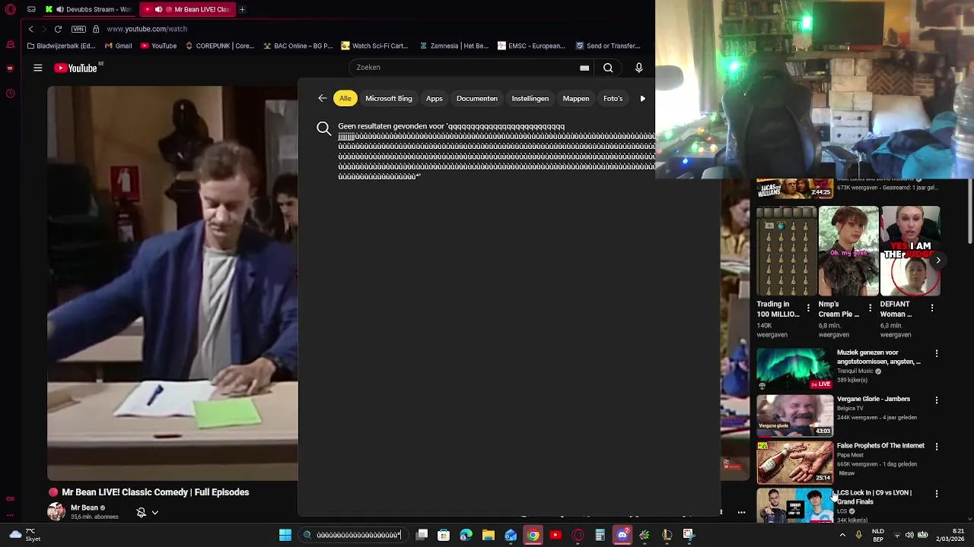This screenshot has width=974, height=547.
Task: Select the Instellingen search filter
Action: pyautogui.click(x=530, y=98)
